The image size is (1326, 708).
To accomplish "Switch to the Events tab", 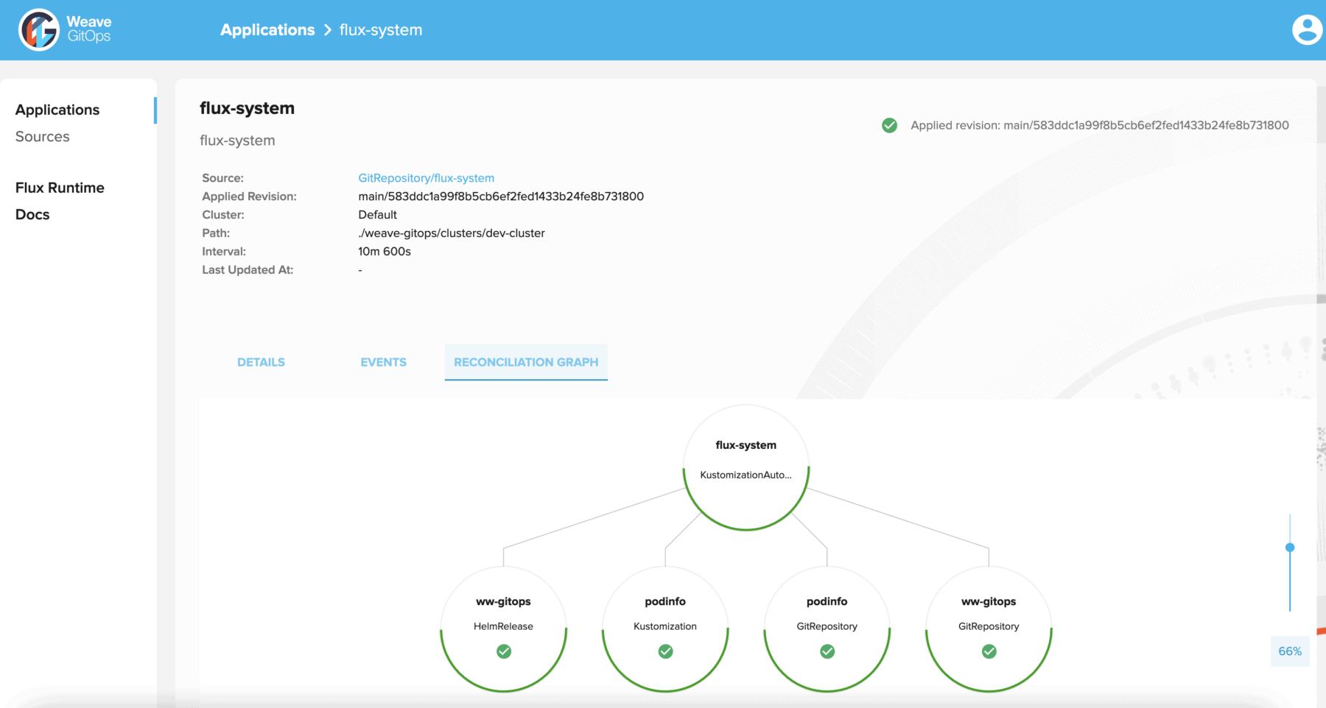I will click(x=383, y=361).
